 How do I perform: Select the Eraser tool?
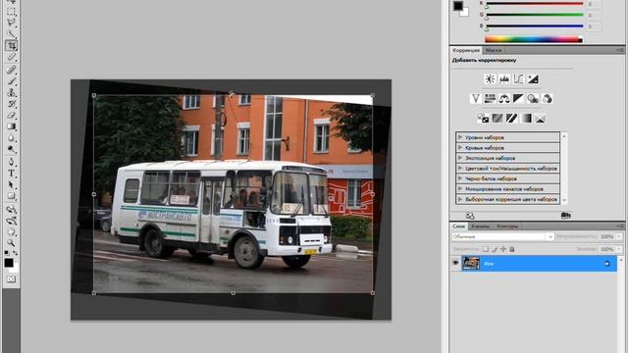point(11,116)
